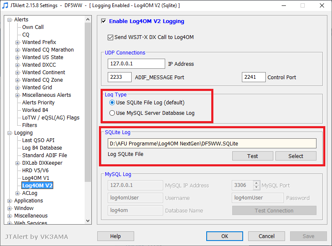This screenshot has width=332, height=246.
Task: Open Log B4 Database page
Action: click(42, 148)
